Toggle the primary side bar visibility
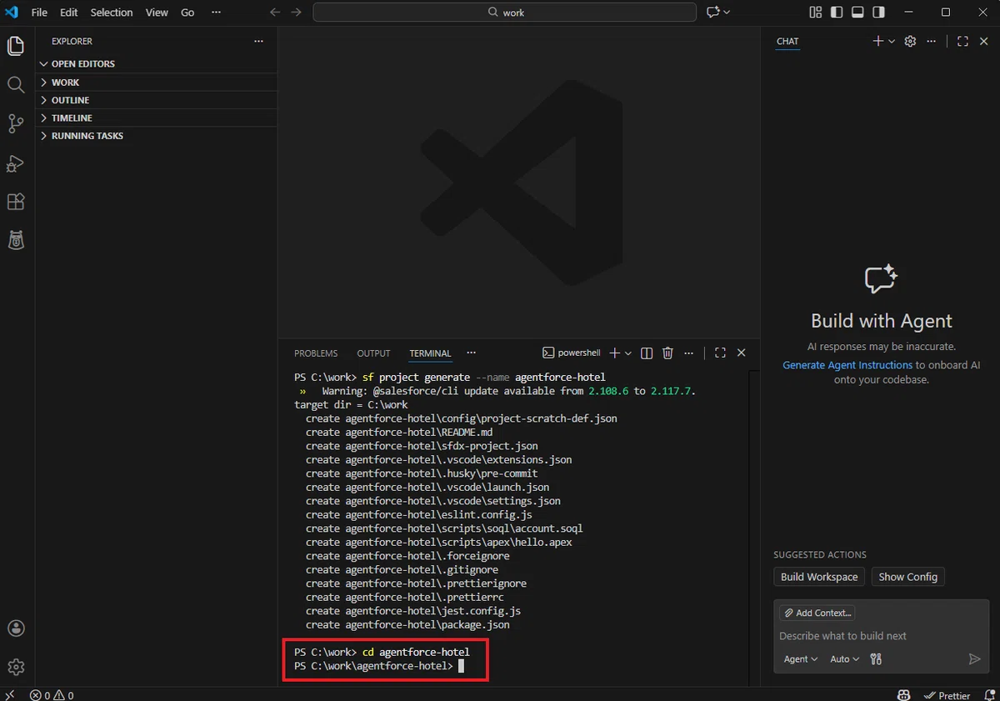 click(836, 13)
